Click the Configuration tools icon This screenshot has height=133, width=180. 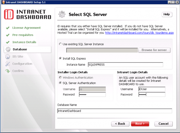8,64
